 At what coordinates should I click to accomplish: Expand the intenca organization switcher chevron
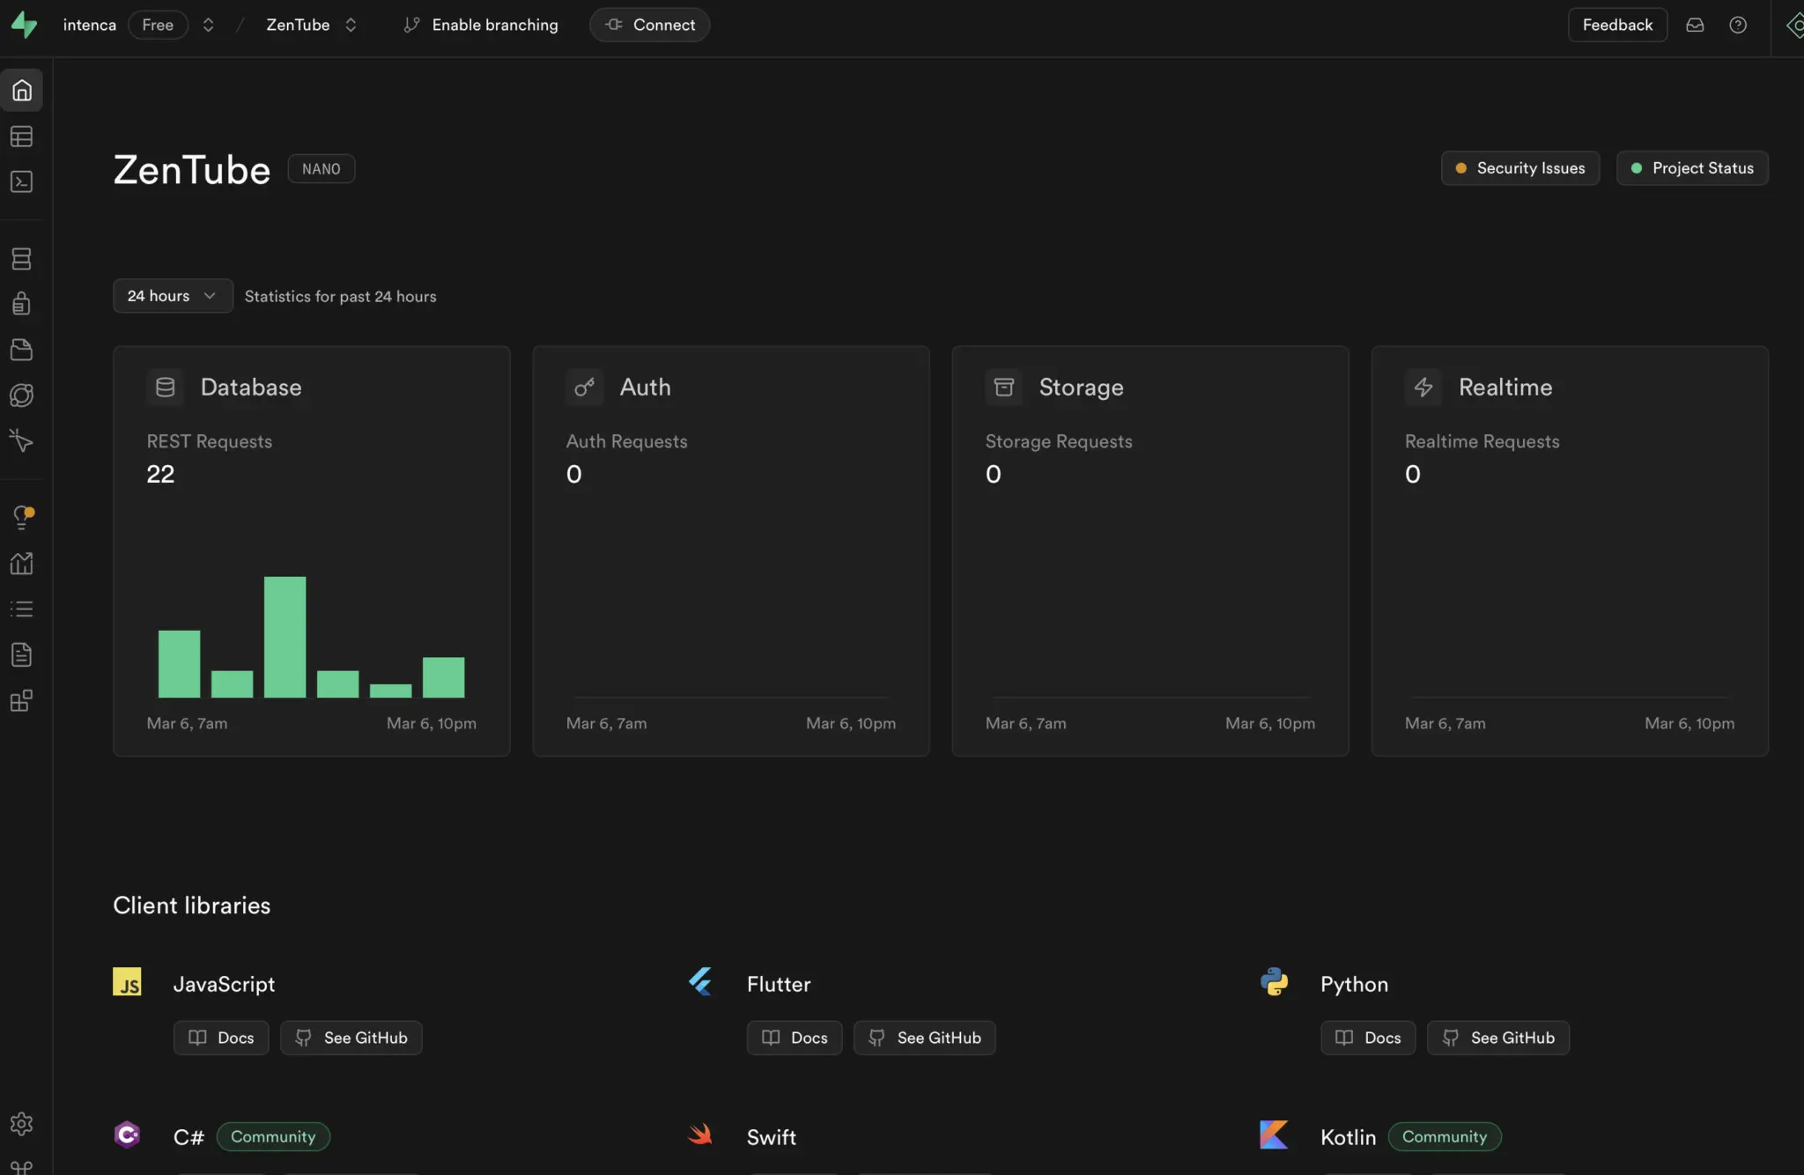point(208,25)
